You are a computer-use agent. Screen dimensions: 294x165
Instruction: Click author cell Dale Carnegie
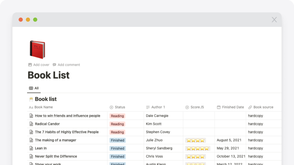157,116
